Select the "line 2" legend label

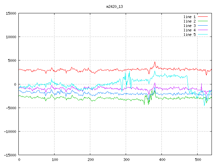click(190, 21)
